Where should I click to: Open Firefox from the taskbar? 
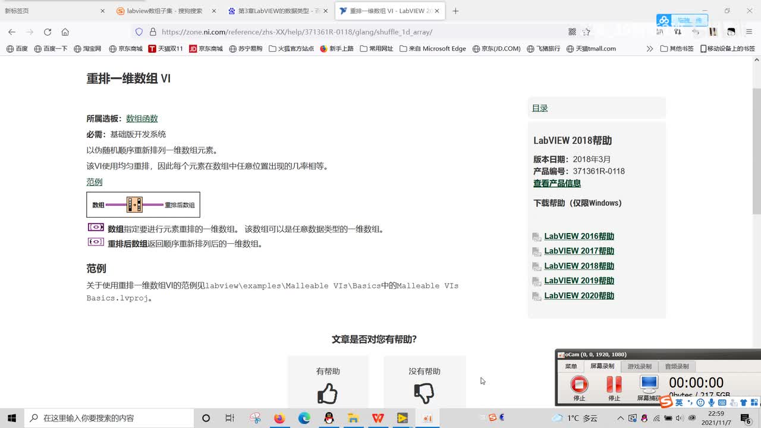click(x=279, y=418)
